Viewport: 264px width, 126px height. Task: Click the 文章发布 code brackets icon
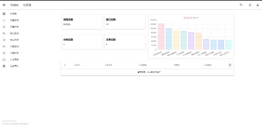pyautogui.click(x=4, y=20)
